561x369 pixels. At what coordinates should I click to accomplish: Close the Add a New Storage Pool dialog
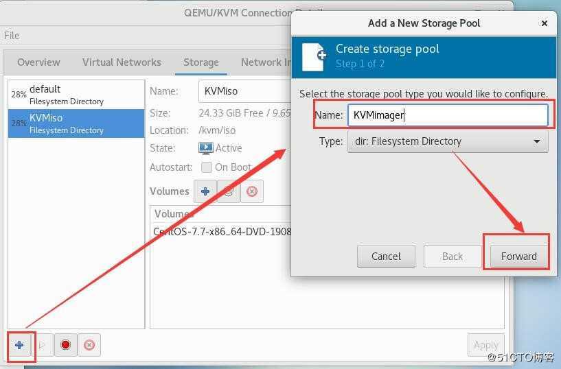545,23
